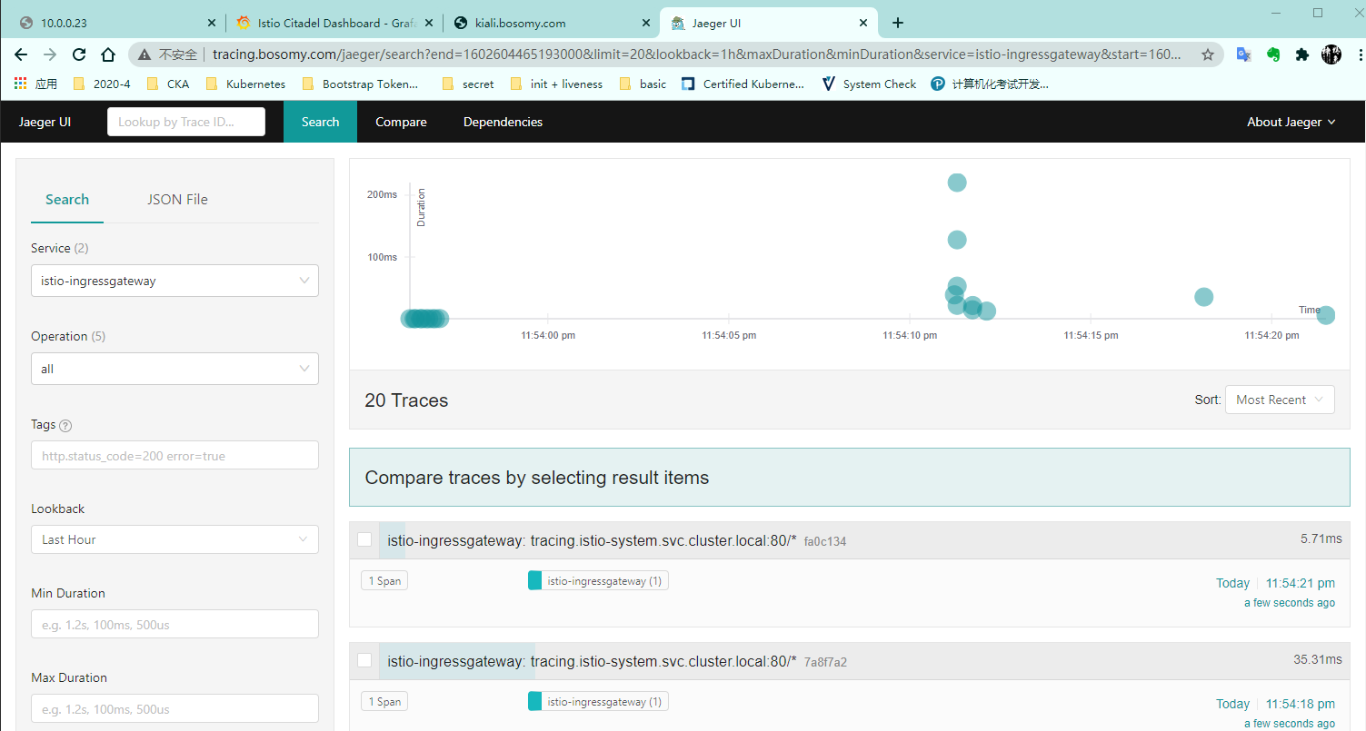Tick the checkbox for trace 7a8f7a2
Image resolution: width=1366 pixels, height=731 pixels.
pos(364,660)
